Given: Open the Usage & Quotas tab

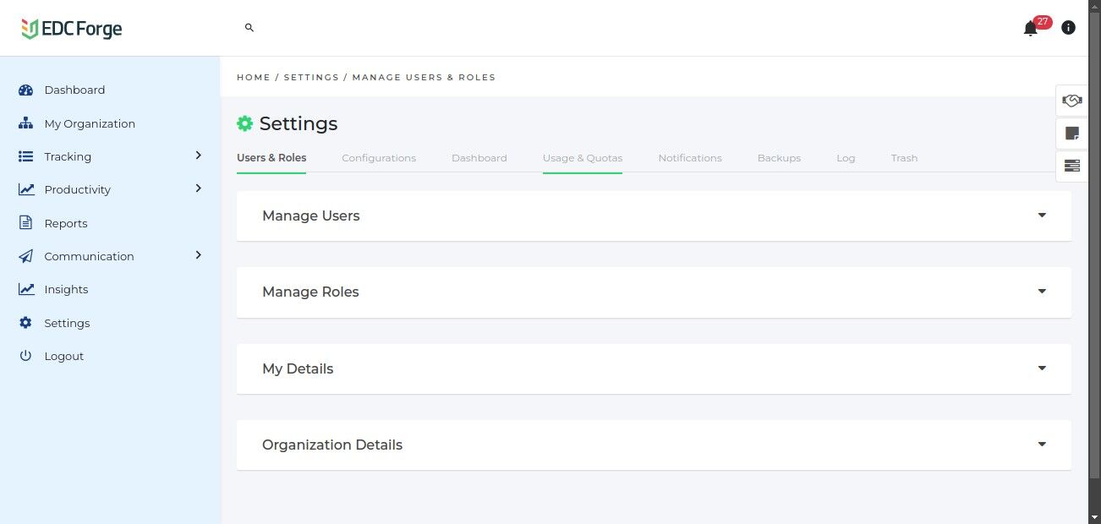Looking at the screenshot, I should tap(583, 158).
